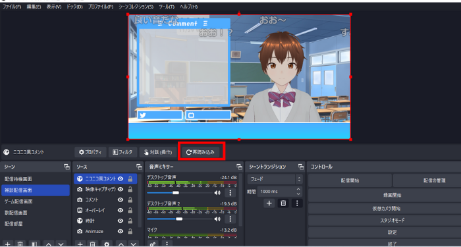Image resolution: width=461 pixels, height=247 pixels.
Task: Lock the ニコニコ風コメント source
Action: point(130,178)
